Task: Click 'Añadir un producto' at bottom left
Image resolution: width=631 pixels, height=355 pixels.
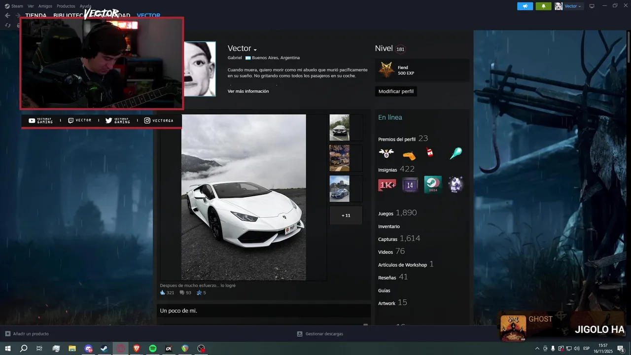Action: (27, 334)
